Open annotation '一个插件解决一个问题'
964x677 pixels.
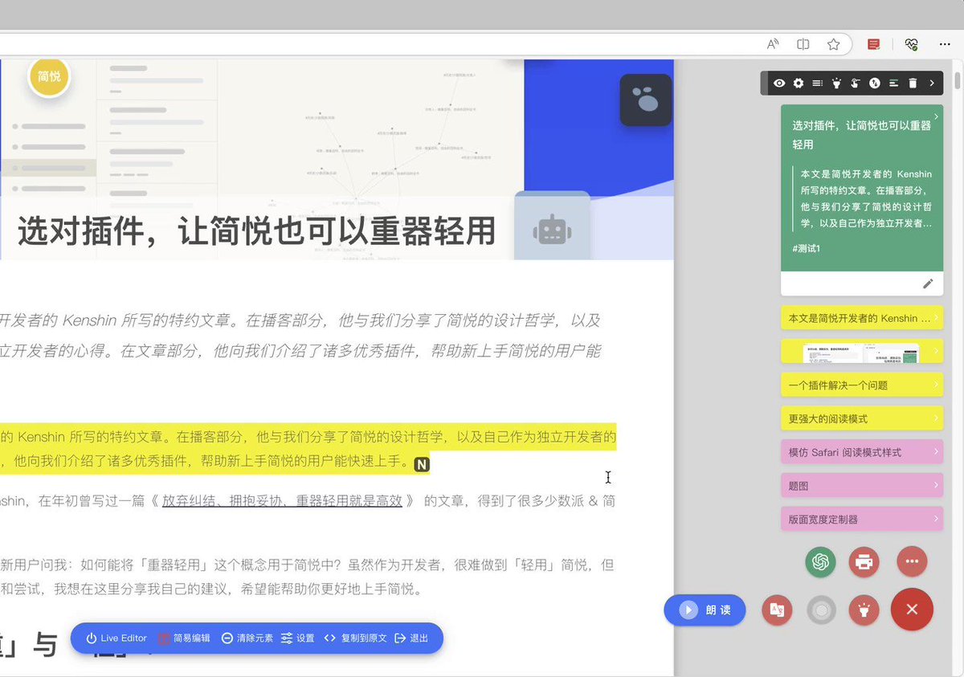pos(862,385)
